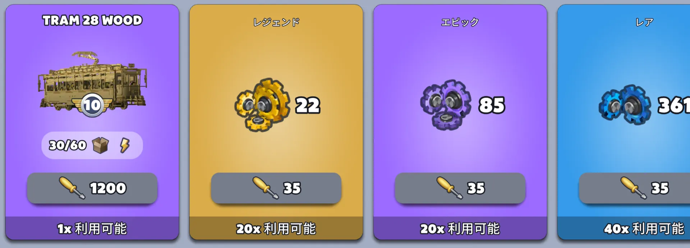This screenshot has height=248, width=690.
Task: Click the legend card 20x 利用可能 strip
Action: [276, 228]
